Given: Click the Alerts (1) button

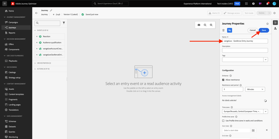Looking at the screenshot, I should point(214,13).
